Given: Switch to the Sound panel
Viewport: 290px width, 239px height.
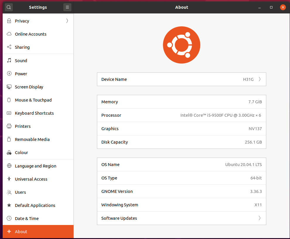Looking at the screenshot, I should [x=38, y=61].
